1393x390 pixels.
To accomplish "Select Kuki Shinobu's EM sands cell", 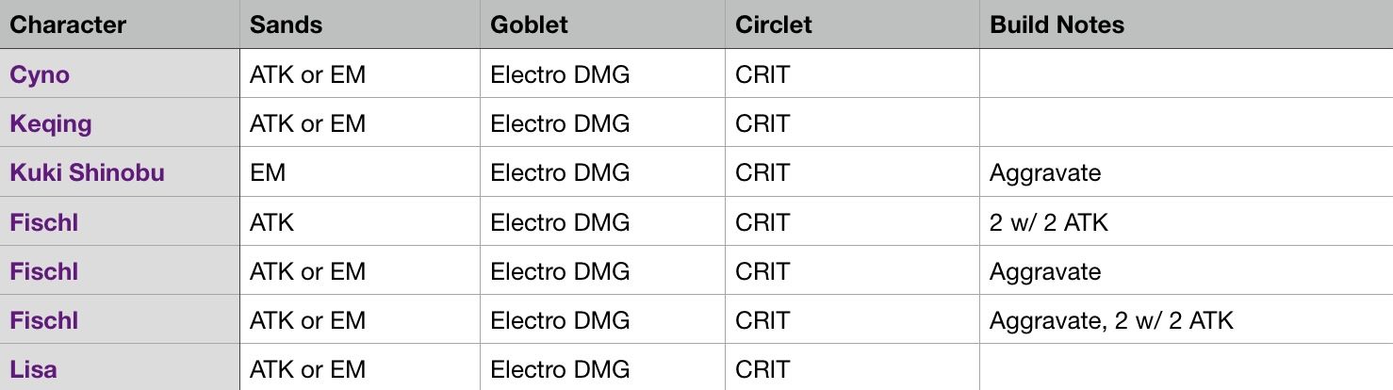I will [x=268, y=172].
